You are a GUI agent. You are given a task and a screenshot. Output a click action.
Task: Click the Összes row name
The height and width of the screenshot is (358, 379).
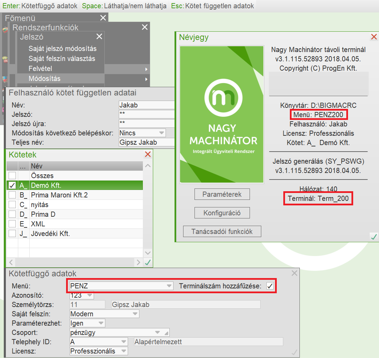[42, 176]
